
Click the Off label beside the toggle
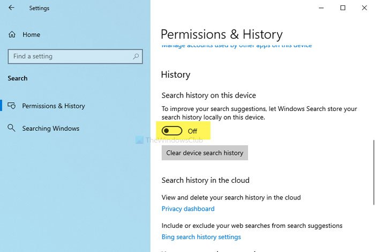[192, 131]
